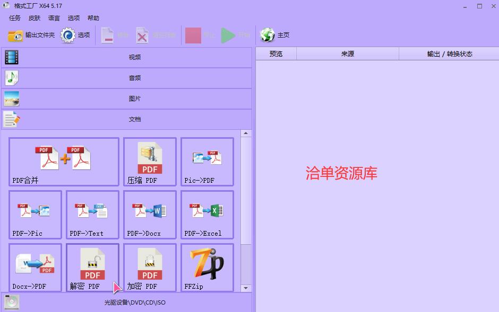Minimize the 格式工厂 window
Viewport: 499px width, 312px height.
click(465, 6)
